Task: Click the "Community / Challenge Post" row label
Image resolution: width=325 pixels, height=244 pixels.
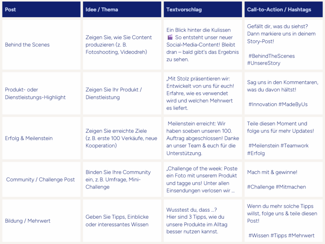Action: 41,180
